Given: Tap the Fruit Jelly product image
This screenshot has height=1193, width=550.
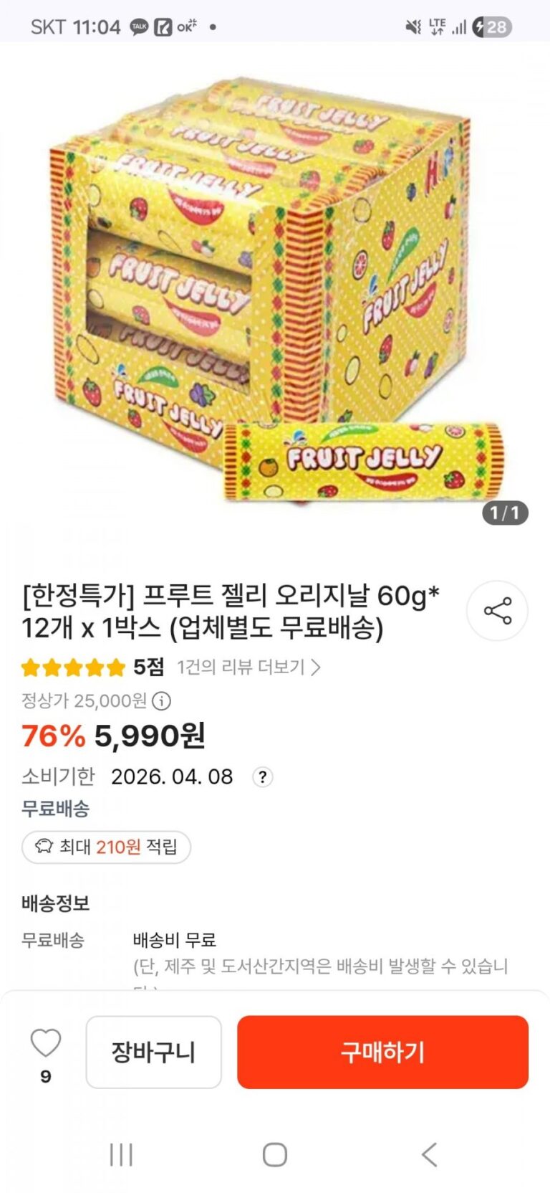Looking at the screenshot, I should 275,287.
